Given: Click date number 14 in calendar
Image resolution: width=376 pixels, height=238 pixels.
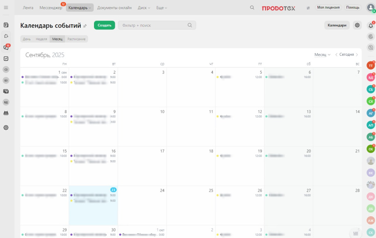Looking at the screenshot, I should 358,111.
